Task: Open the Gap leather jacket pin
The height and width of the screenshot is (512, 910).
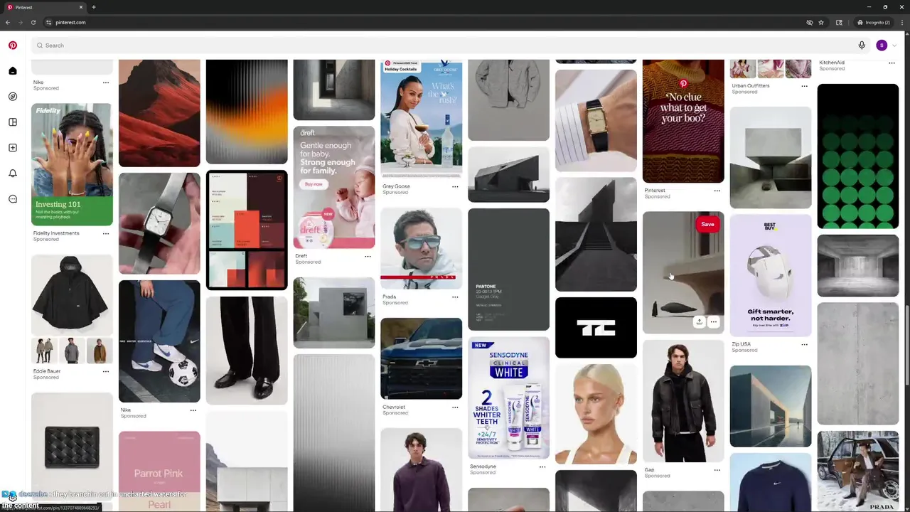Action: point(683,401)
